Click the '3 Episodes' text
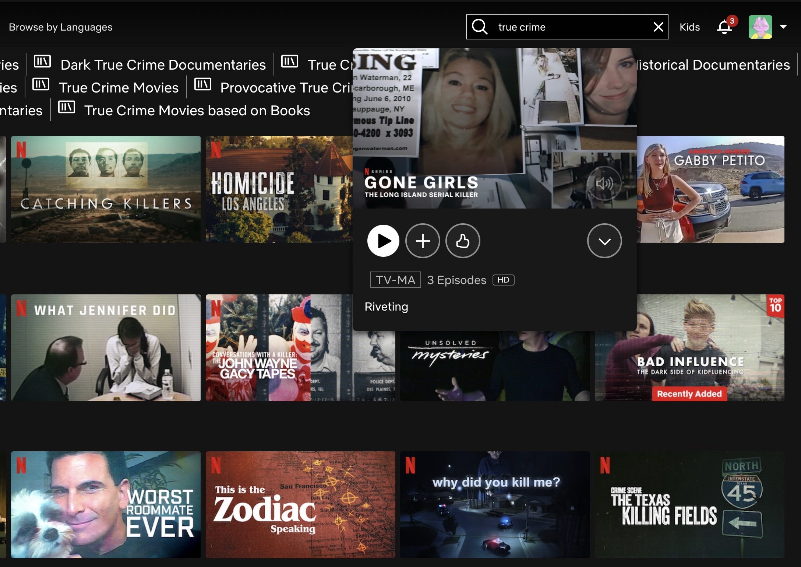This screenshot has width=801, height=567. pyautogui.click(x=456, y=280)
